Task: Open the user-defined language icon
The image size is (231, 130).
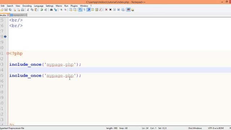Action: [92, 10]
